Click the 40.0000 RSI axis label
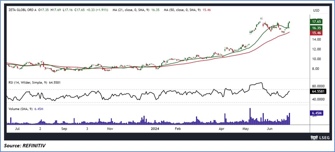This screenshot has height=152, width=335. tap(318, 99)
